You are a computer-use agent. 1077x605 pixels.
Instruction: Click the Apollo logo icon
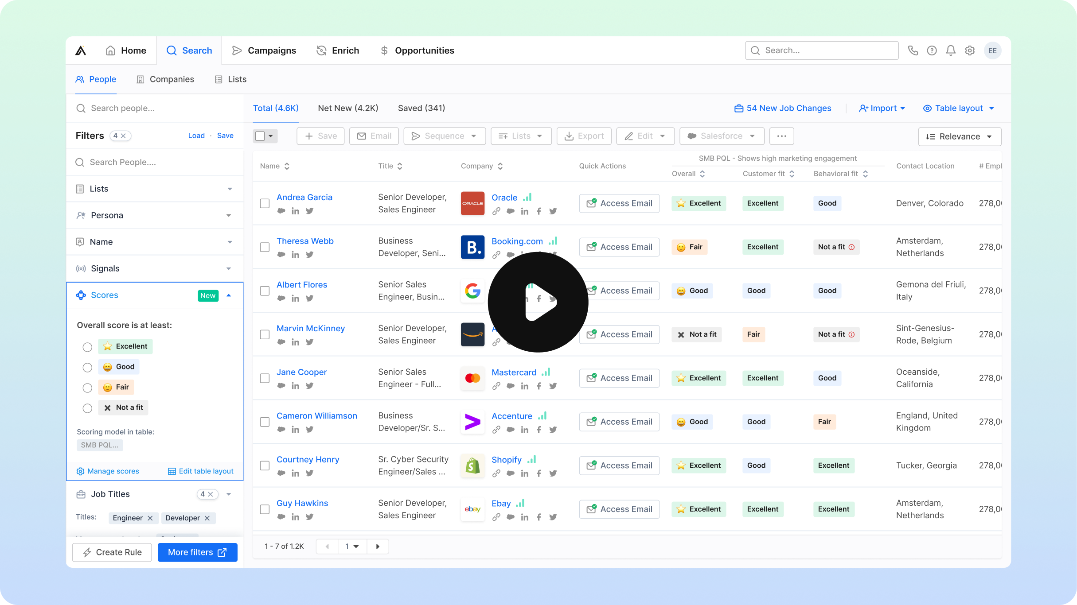(x=81, y=50)
